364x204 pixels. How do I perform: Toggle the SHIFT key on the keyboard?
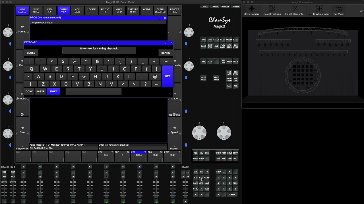pyautogui.click(x=53, y=92)
